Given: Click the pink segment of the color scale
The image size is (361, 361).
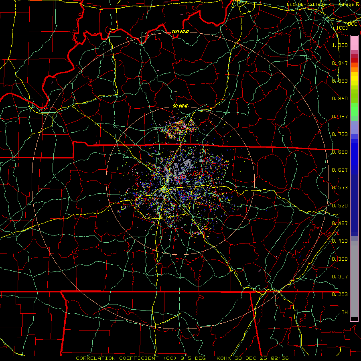Looking at the screenshot, I should pyautogui.click(x=354, y=43).
